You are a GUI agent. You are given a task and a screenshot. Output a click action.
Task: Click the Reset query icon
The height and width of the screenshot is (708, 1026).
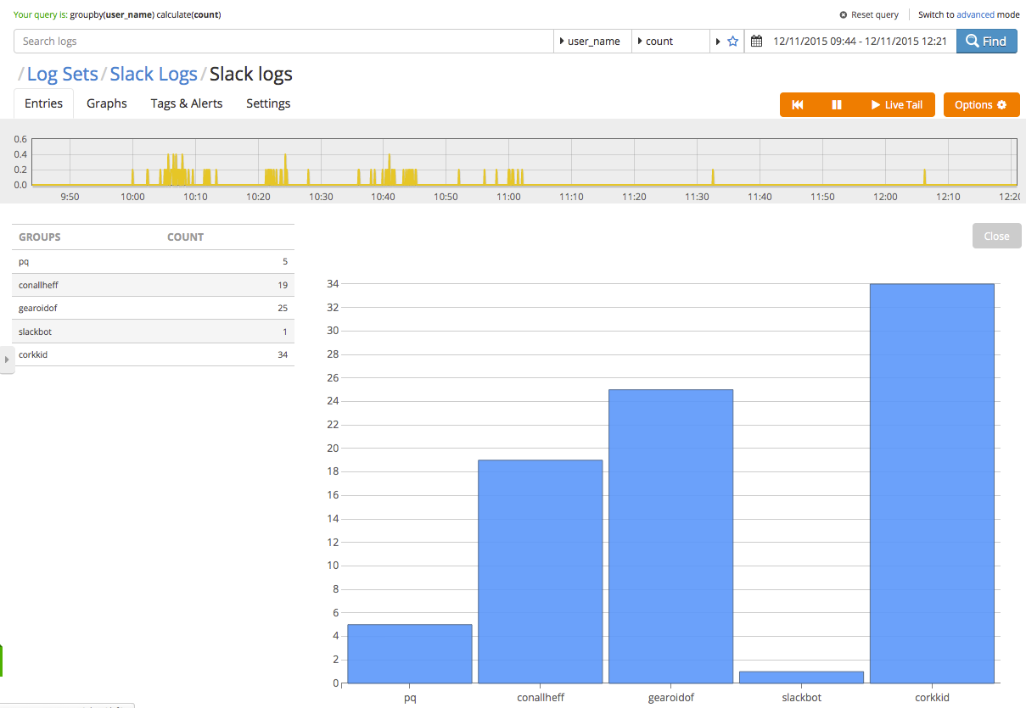coord(843,15)
